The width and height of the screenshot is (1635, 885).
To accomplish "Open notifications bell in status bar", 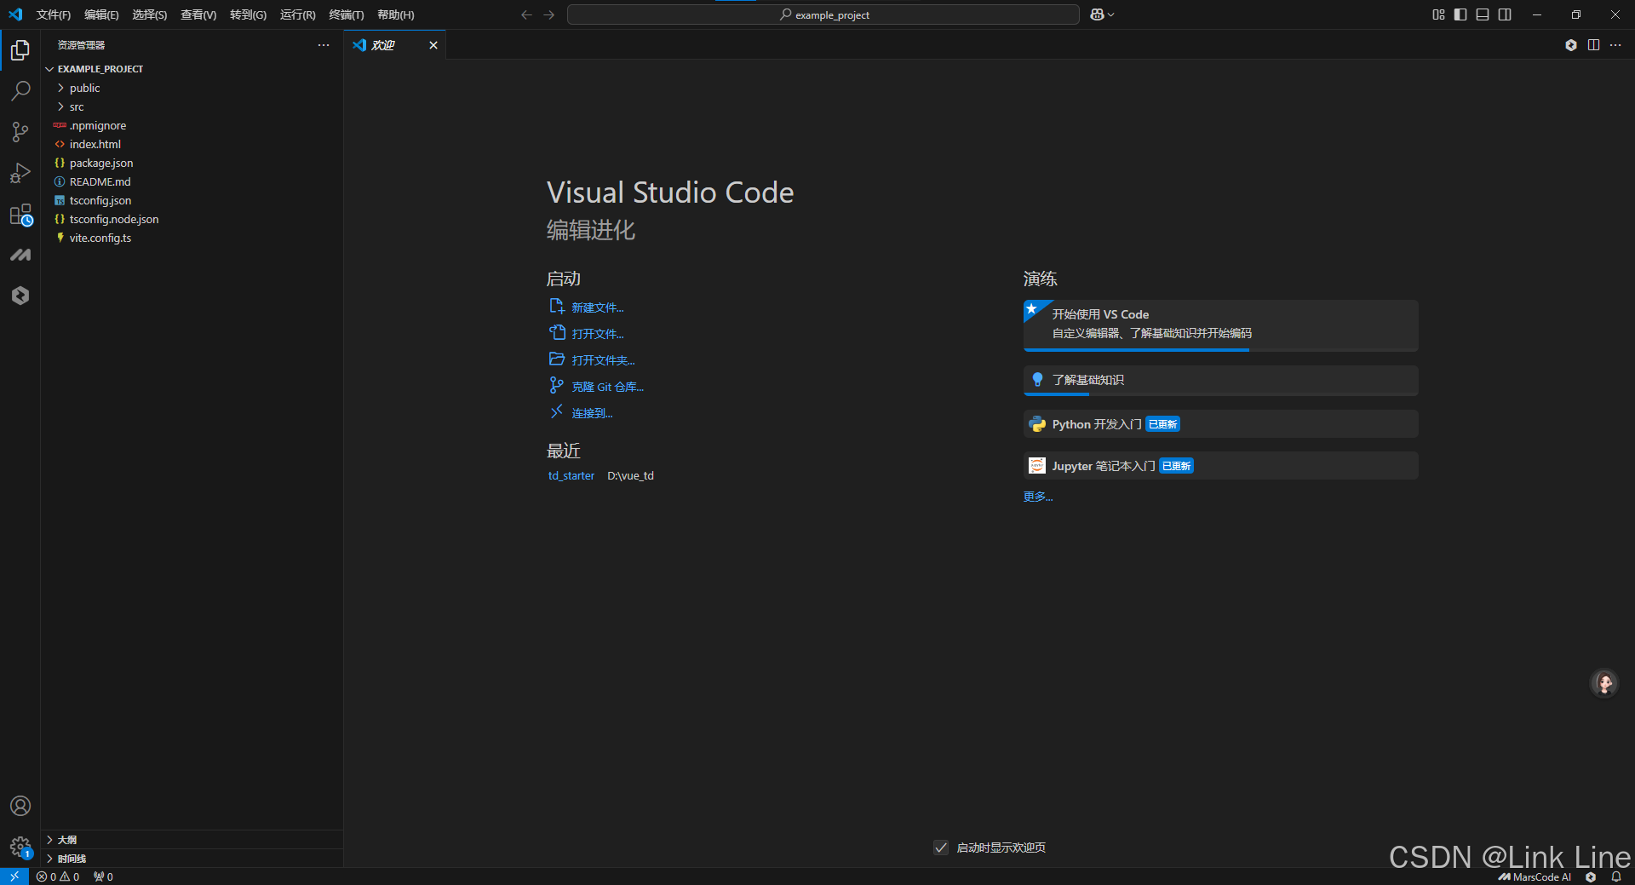I will (x=1616, y=876).
